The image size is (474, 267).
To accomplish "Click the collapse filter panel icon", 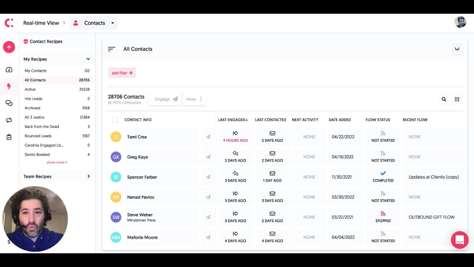I will 457,49.
